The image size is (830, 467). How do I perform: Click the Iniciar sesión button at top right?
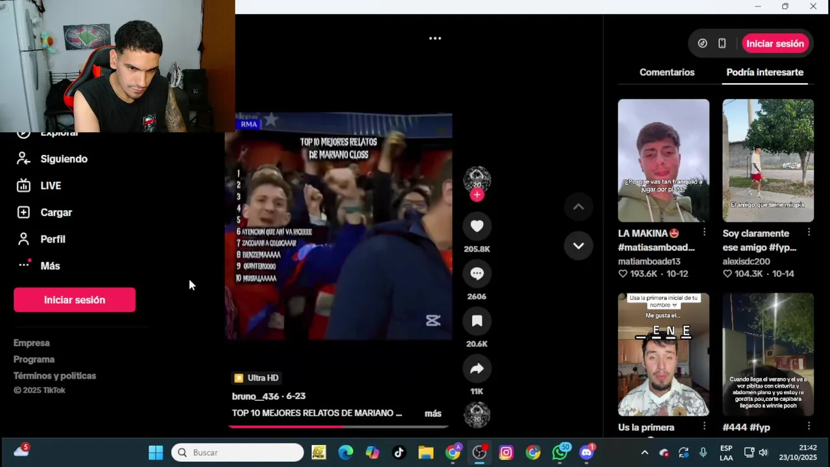775,43
